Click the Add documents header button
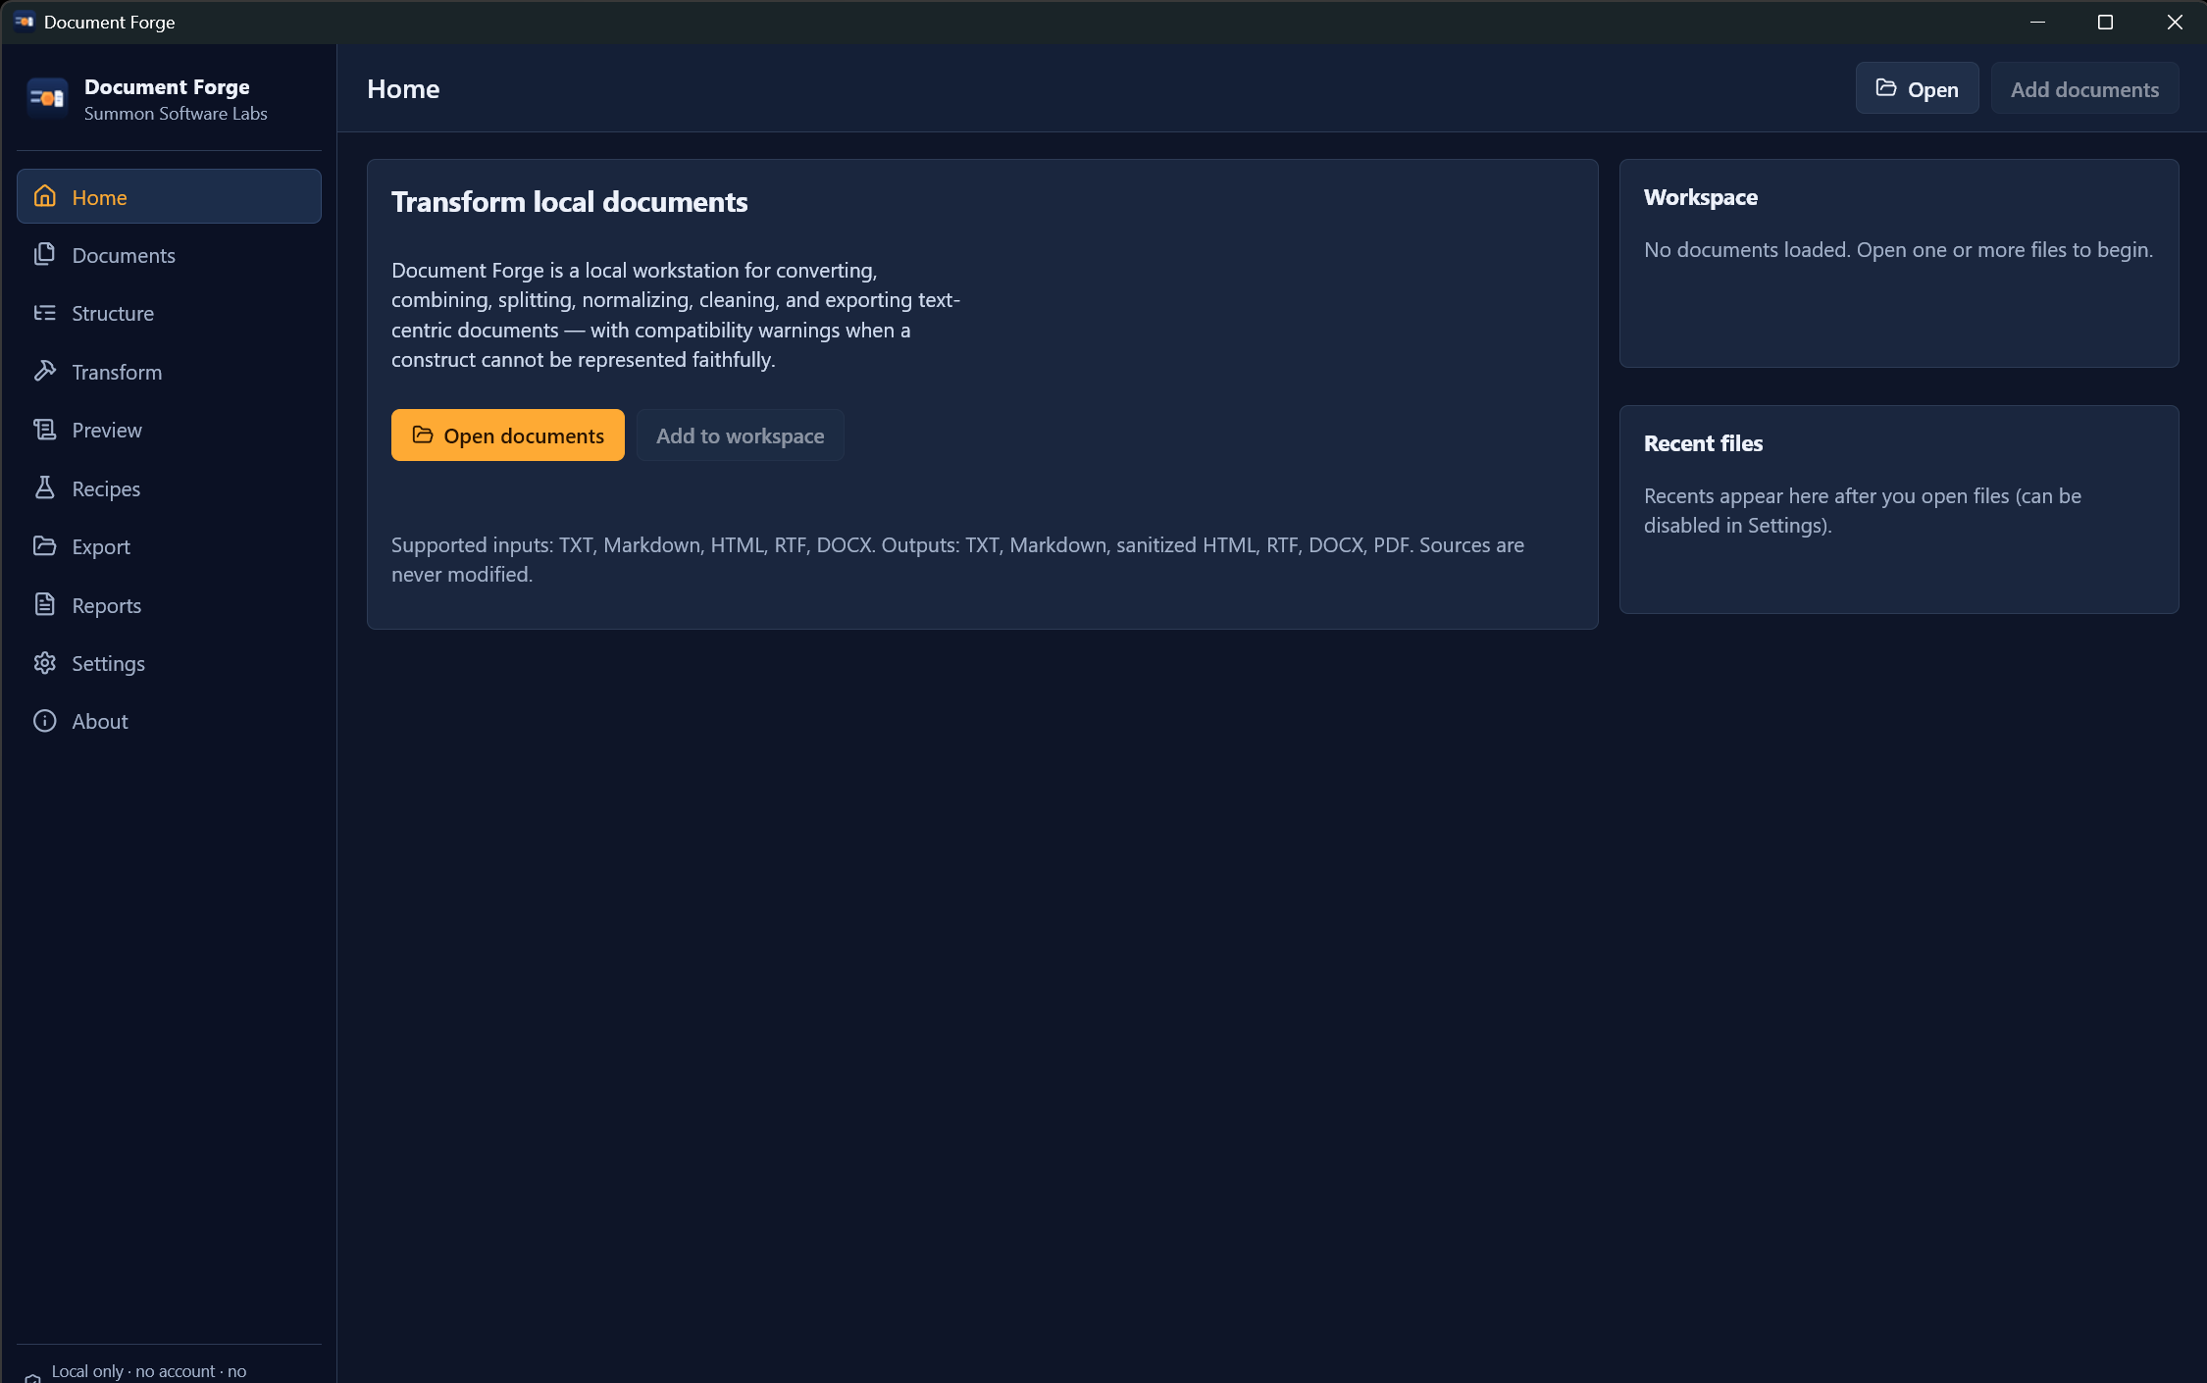The image size is (2207, 1383). click(x=2084, y=88)
